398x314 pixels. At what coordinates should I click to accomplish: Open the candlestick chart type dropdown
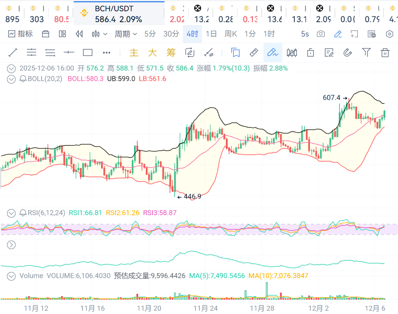pos(99,34)
